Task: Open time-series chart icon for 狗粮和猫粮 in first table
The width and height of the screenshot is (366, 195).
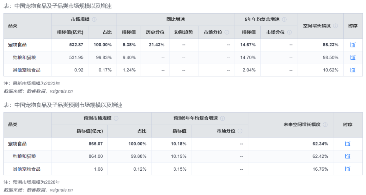Action: (x=353, y=58)
